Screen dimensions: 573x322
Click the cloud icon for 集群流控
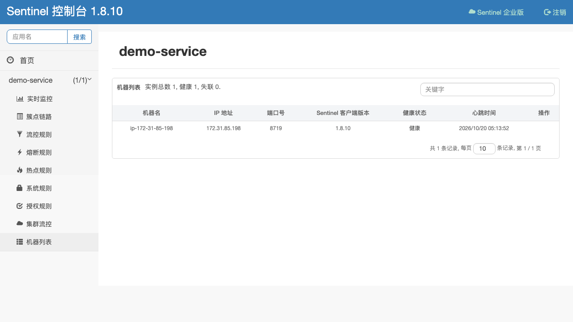(x=20, y=223)
